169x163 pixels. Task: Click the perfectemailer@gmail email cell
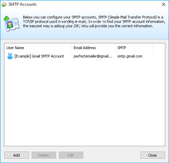click(93, 56)
